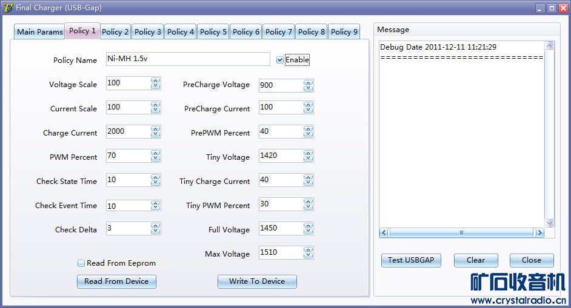
Task: Check the Read From Eeprom option
Action: pos(81,263)
